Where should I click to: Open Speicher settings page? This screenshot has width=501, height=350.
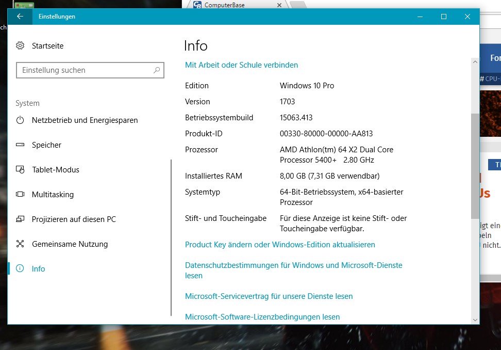[46, 145]
